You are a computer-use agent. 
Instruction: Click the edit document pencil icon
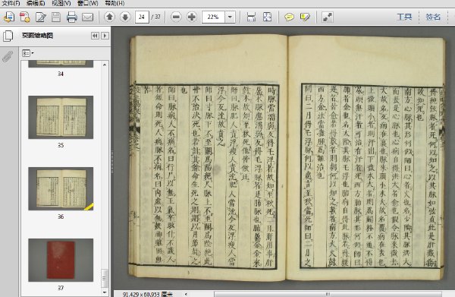41,17
